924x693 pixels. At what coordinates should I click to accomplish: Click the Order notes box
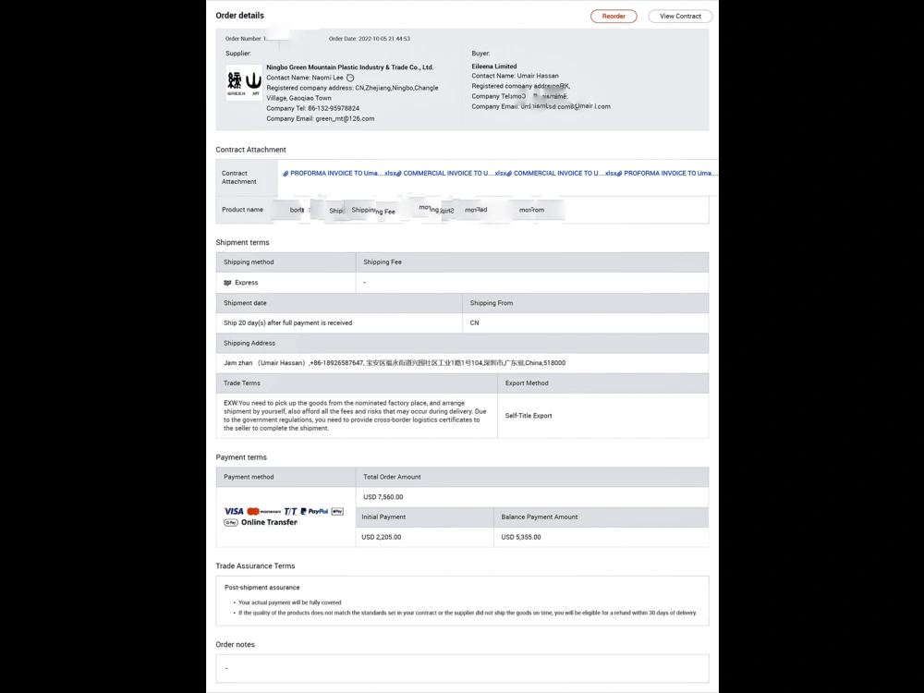coord(462,668)
